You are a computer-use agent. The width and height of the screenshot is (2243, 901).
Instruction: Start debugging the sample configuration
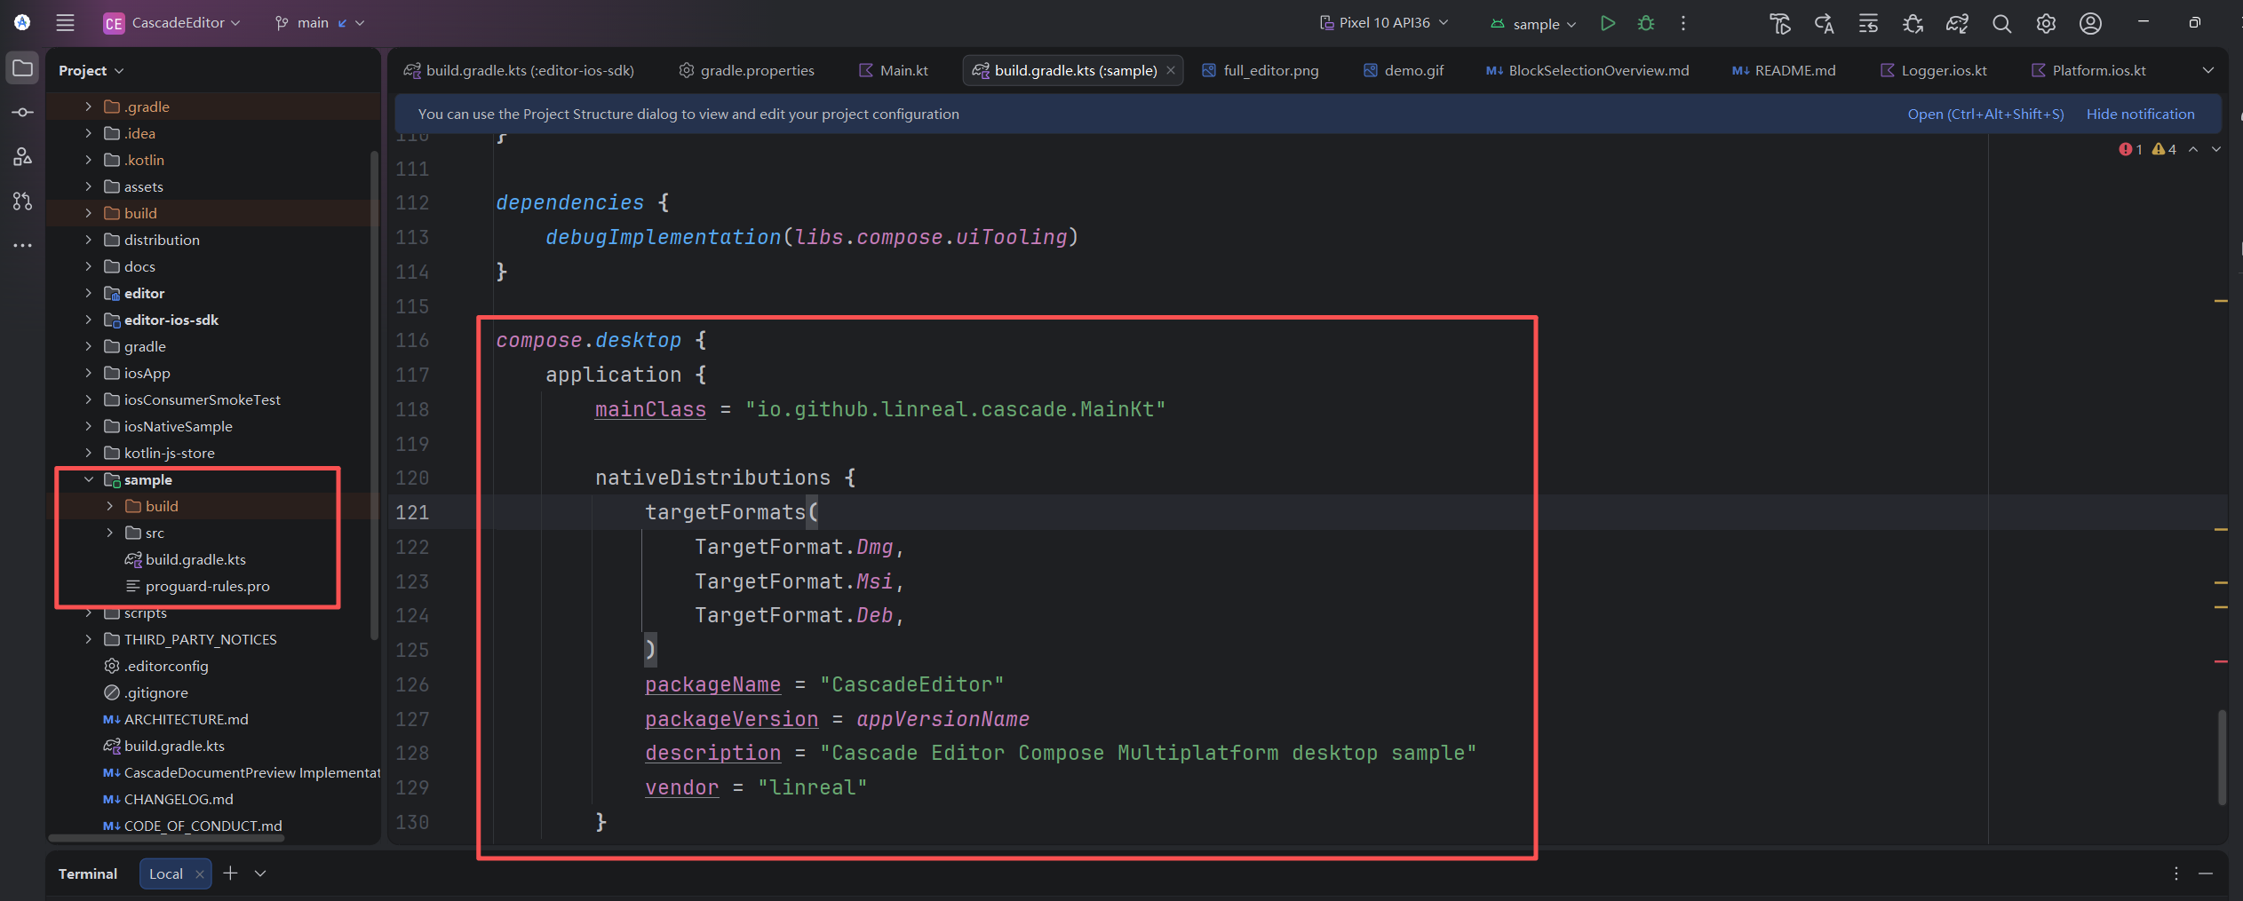point(1646,23)
